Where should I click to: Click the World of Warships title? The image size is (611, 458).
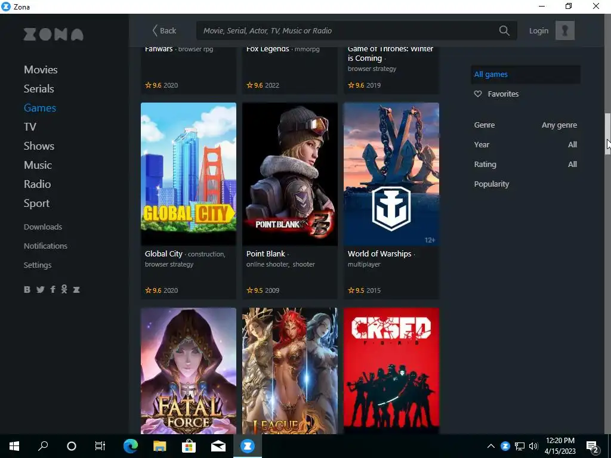coord(379,254)
